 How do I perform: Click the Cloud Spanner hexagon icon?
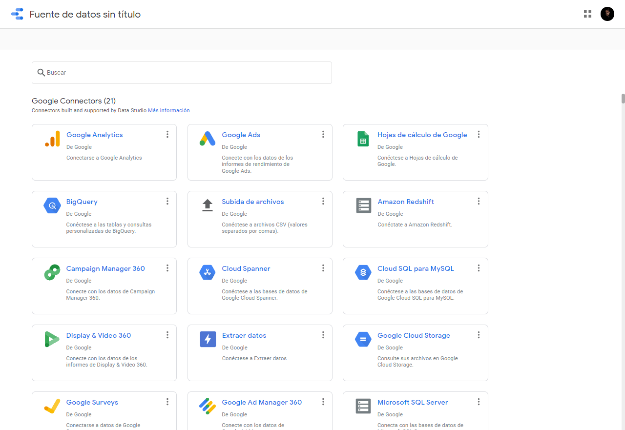[208, 272]
